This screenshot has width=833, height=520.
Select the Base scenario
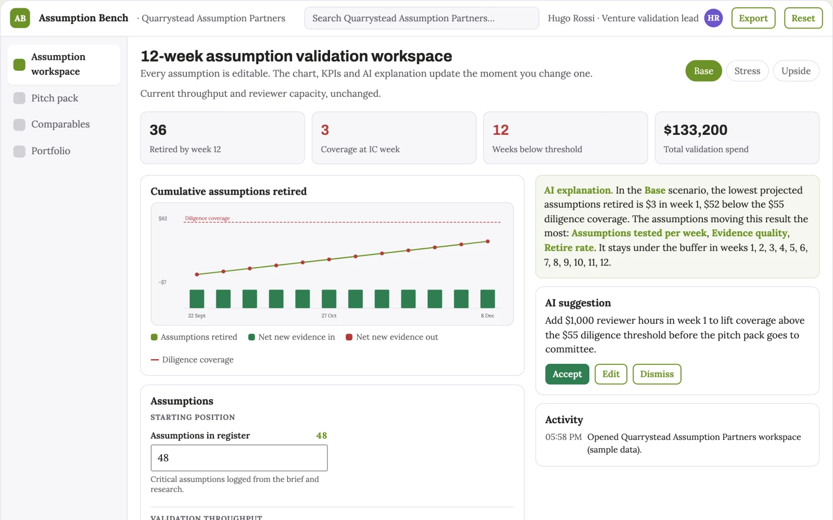703,71
